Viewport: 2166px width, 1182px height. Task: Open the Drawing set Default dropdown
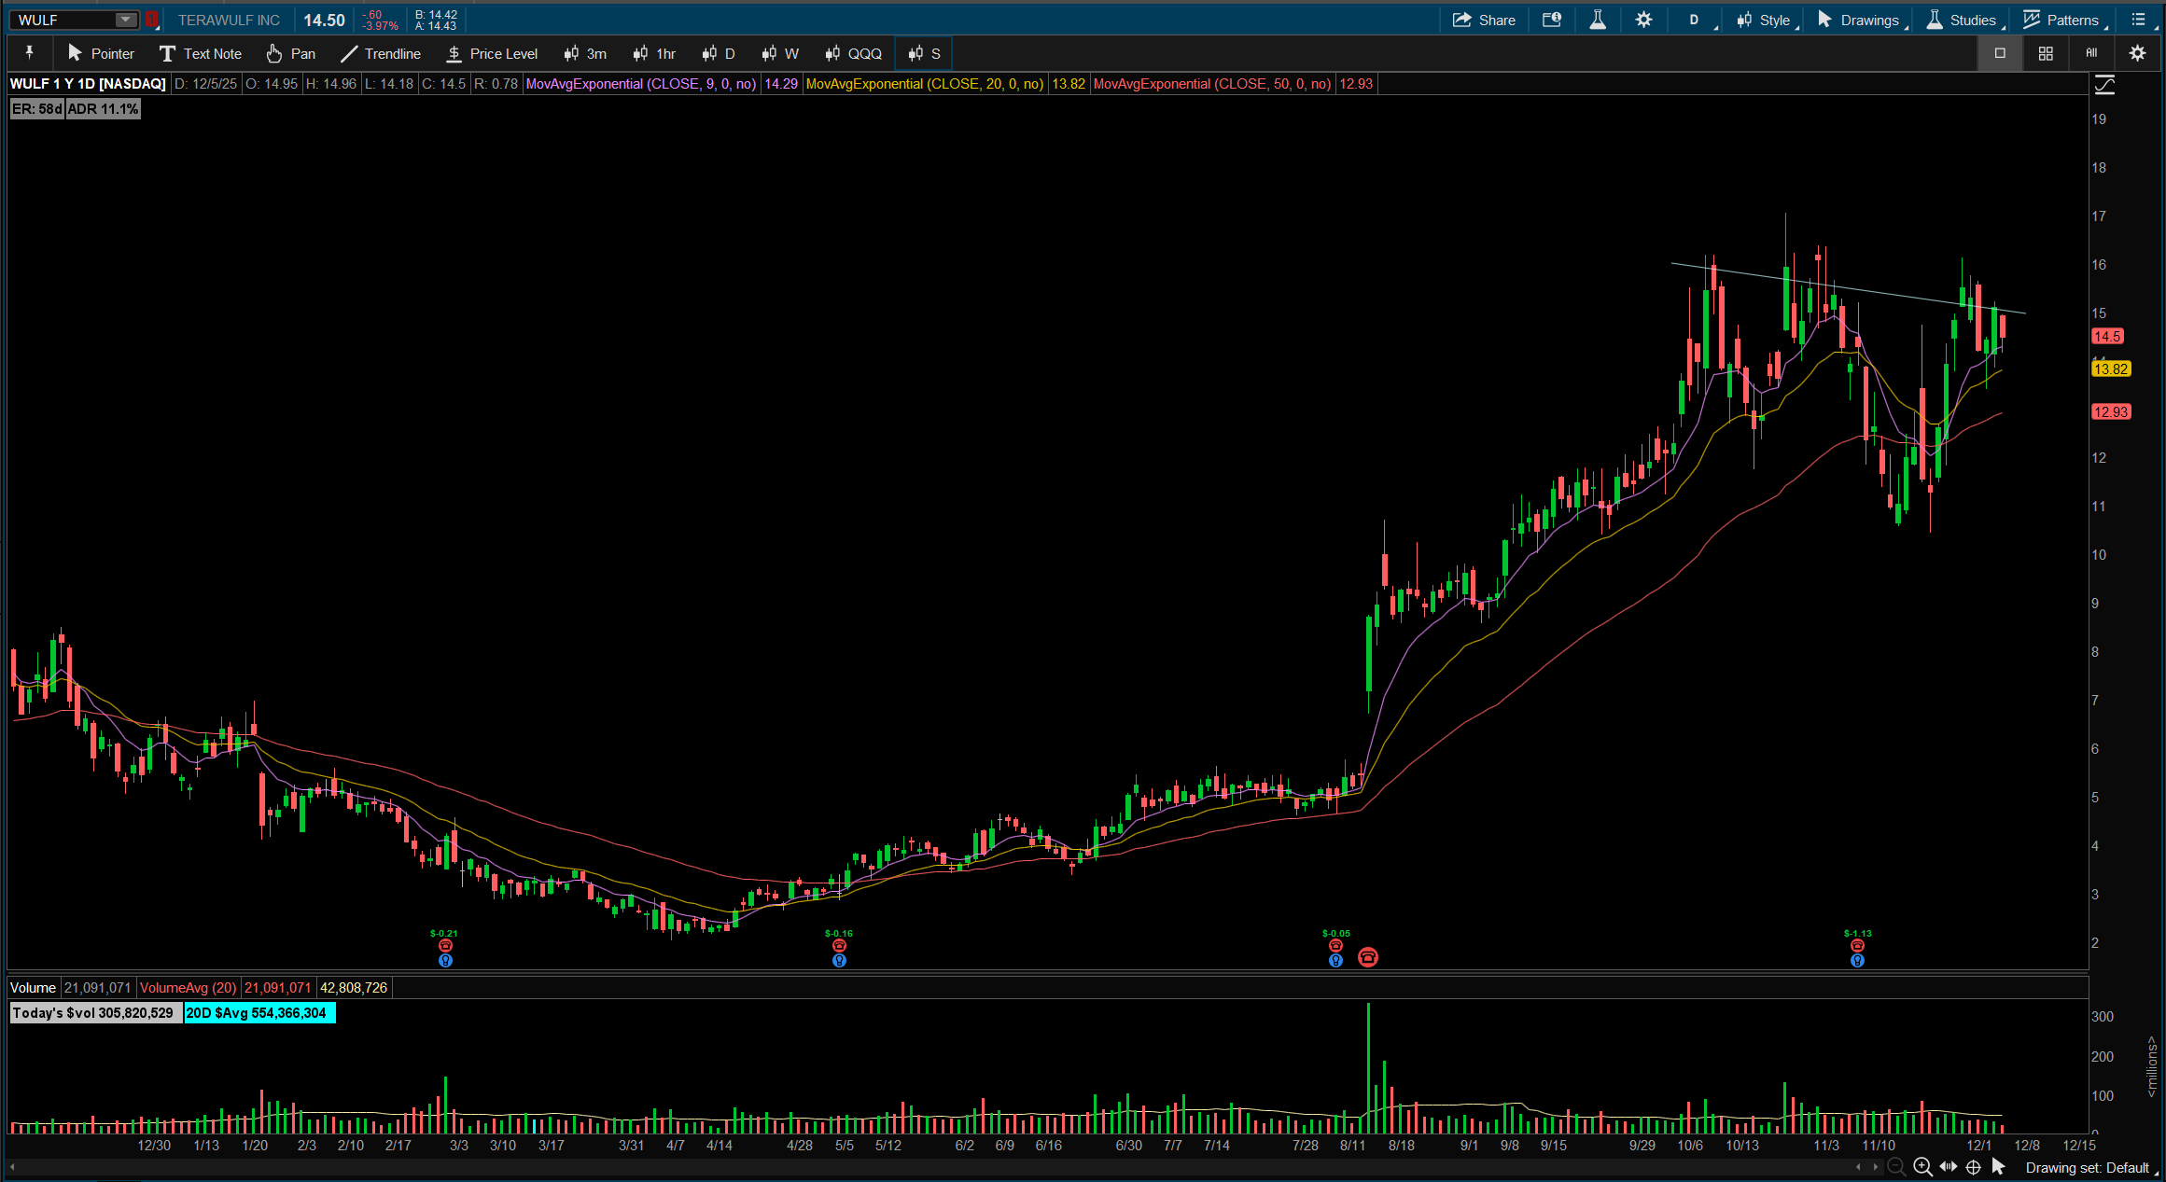coord(2087,1167)
